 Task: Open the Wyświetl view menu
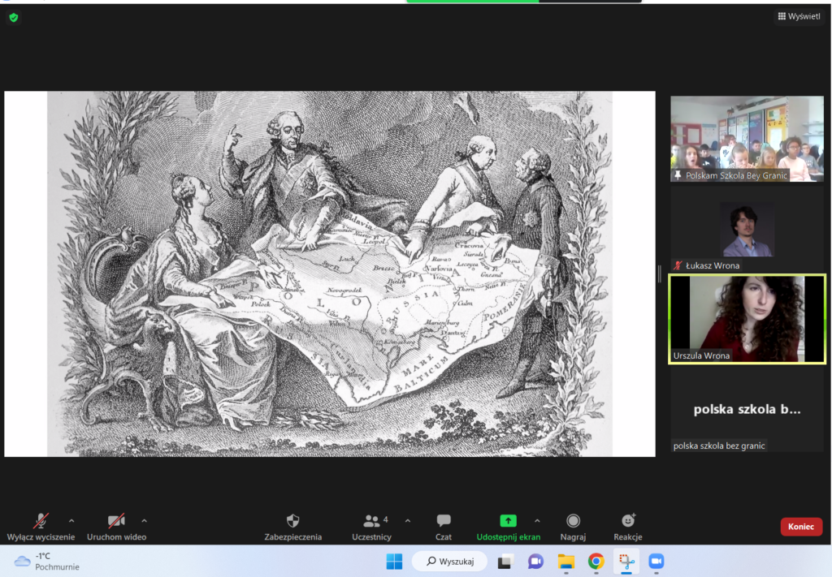(x=799, y=16)
